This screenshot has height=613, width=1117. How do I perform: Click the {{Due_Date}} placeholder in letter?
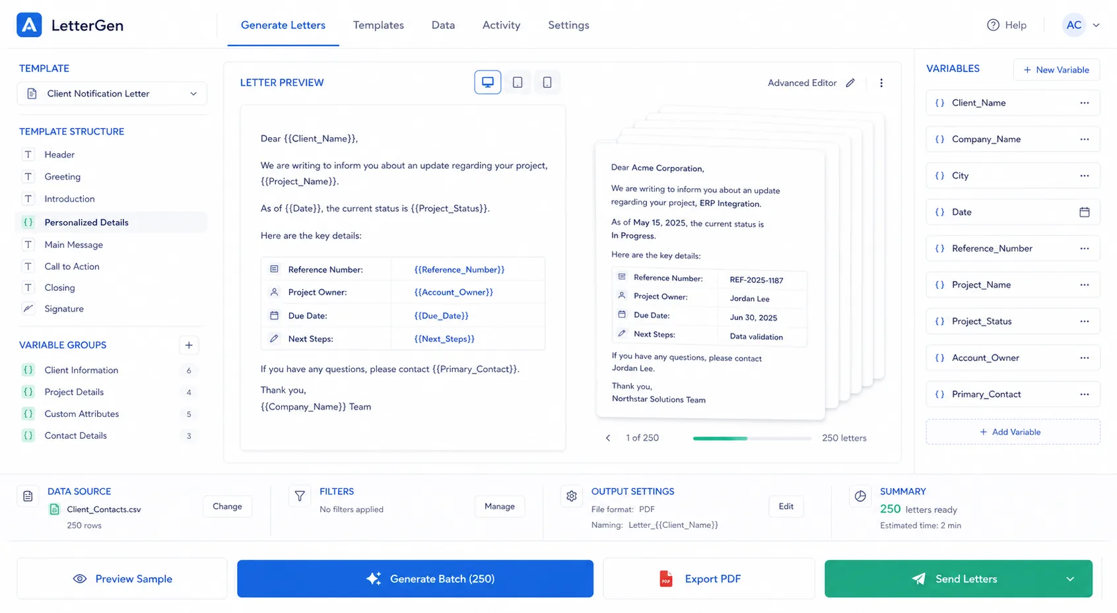(x=441, y=316)
